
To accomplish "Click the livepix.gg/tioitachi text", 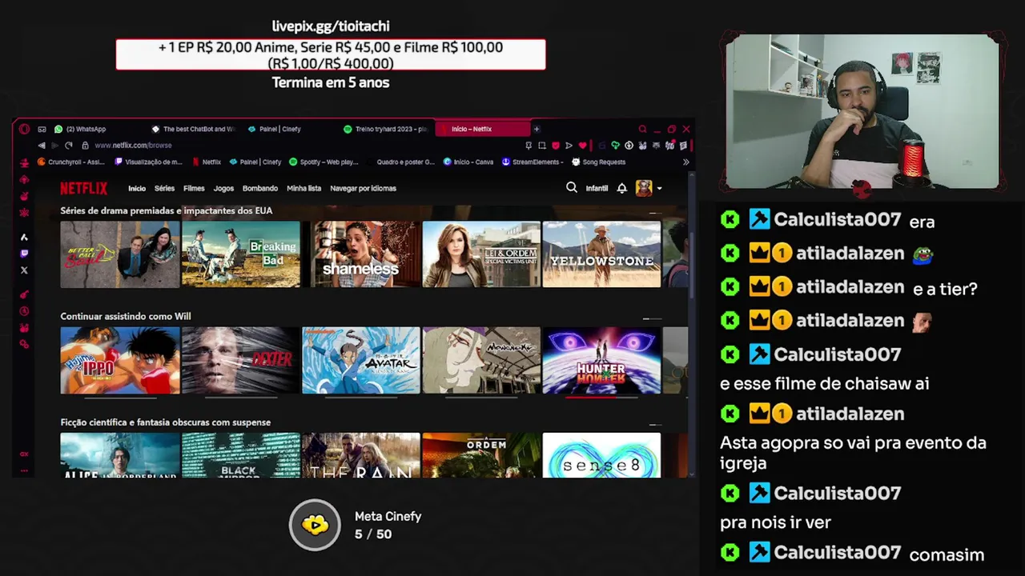I will [x=331, y=26].
